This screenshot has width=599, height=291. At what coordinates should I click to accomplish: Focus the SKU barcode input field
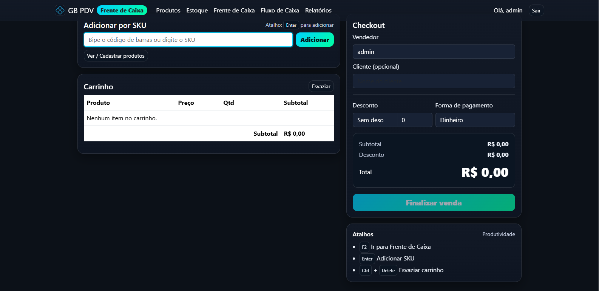tap(188, 40)
